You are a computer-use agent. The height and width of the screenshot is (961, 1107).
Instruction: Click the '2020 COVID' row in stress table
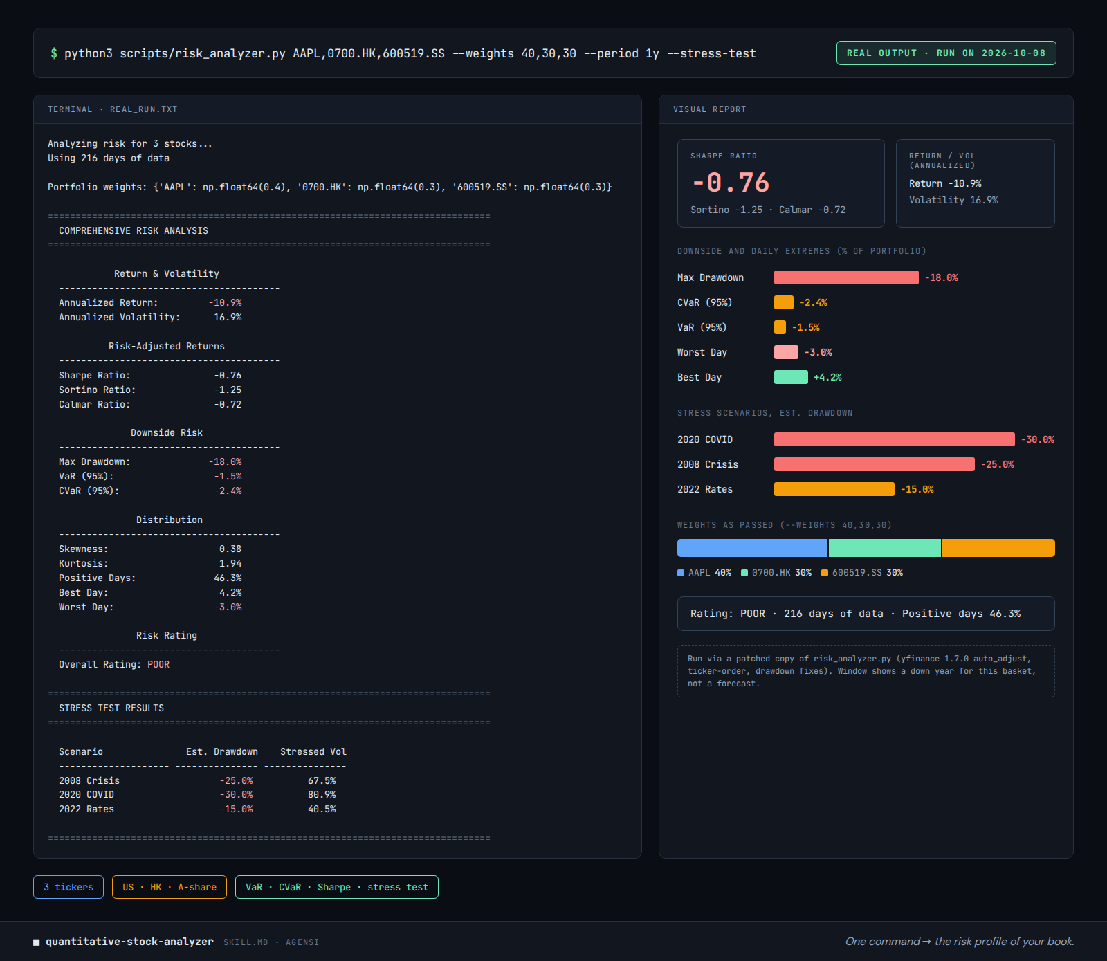(197, 794)
